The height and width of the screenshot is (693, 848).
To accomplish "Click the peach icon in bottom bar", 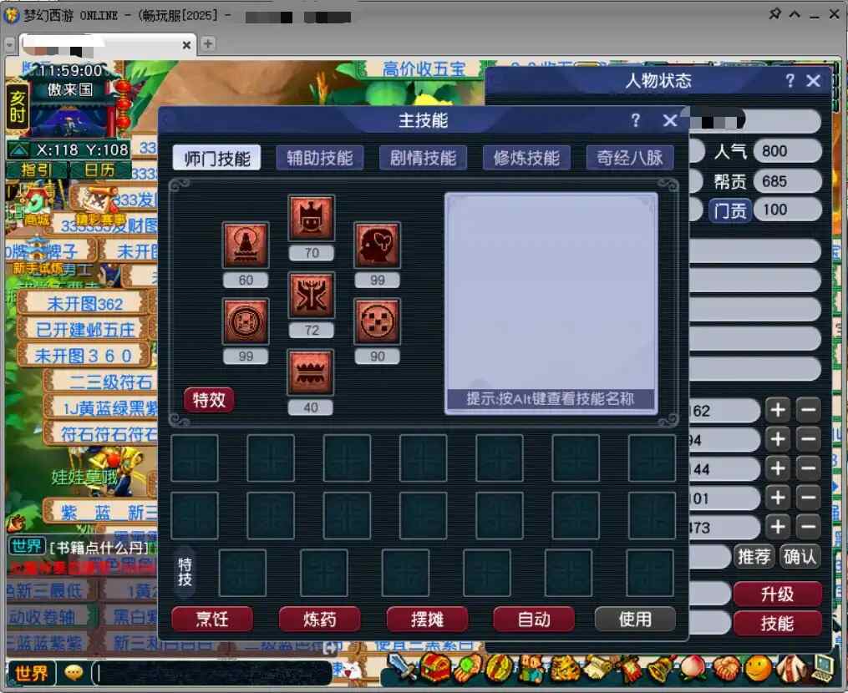I will pyautogui.click(x=693, y=669).
